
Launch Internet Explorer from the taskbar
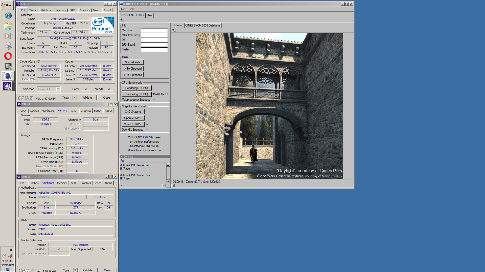(8, 16)
